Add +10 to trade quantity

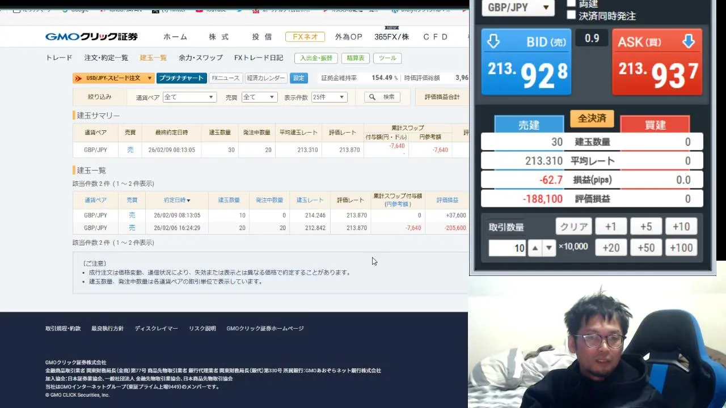[681, 227]
